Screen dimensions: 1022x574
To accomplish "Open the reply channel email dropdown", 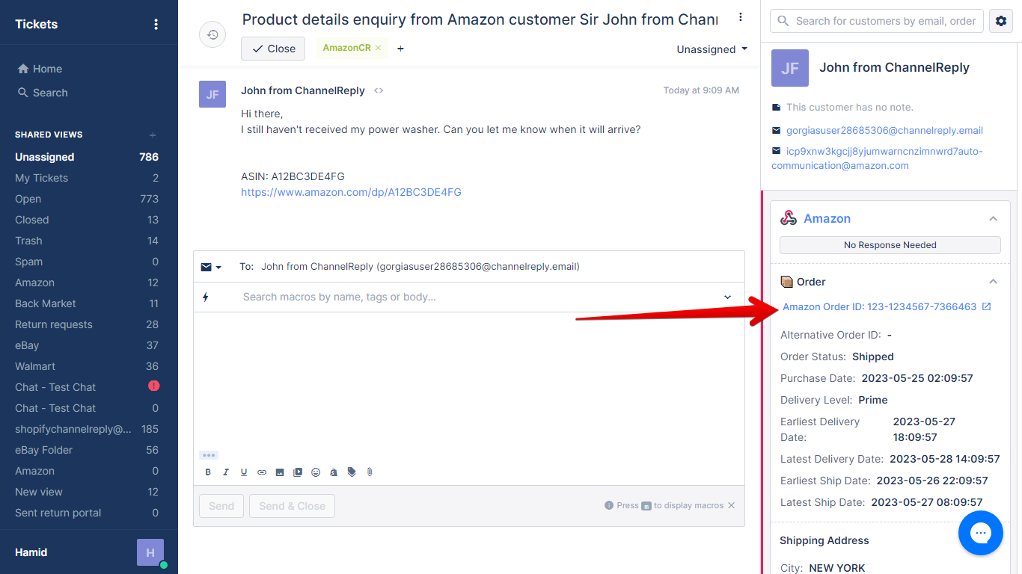I will (212, 267).
